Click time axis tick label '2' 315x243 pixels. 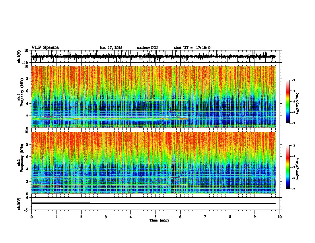[81, 217]
